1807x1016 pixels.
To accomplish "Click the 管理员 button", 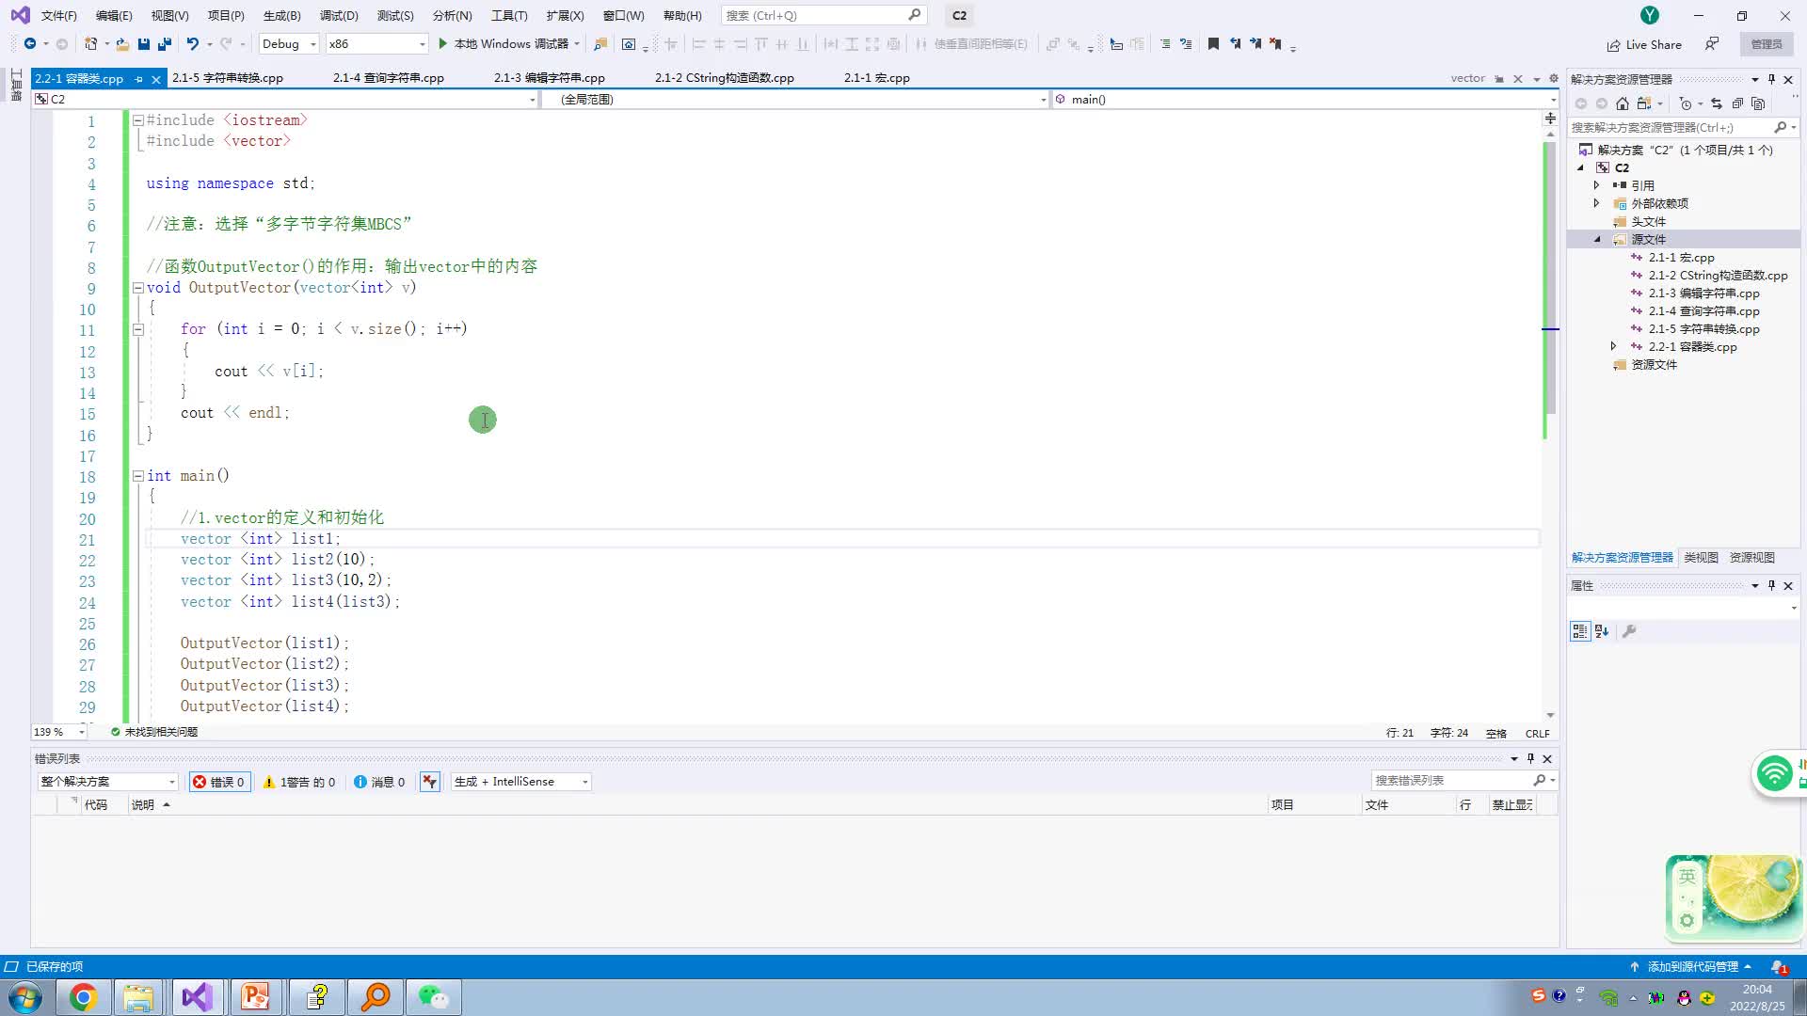I will [1767, 44].
